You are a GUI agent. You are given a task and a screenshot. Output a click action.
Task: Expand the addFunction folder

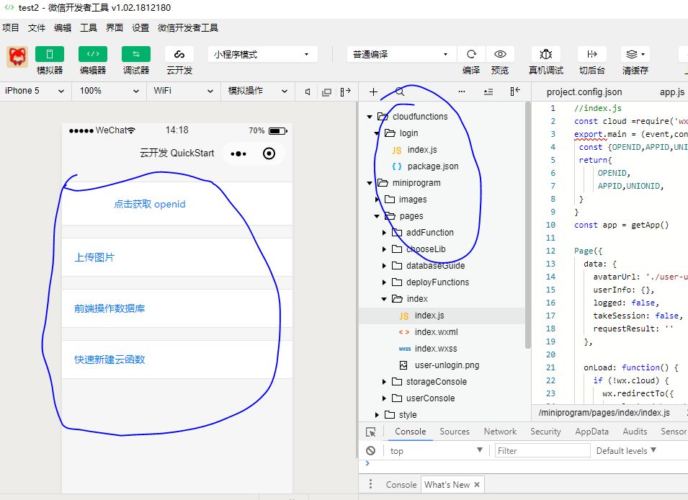tap(384, 233)
